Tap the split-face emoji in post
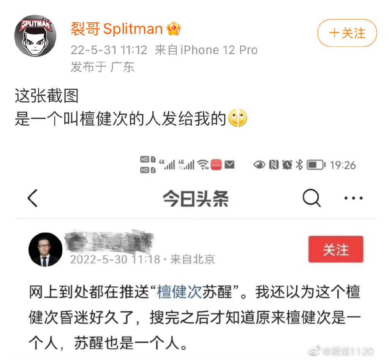 click(x=238, y=118)
